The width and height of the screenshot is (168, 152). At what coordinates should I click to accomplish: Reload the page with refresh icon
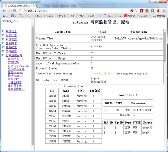pyautogui.click(x=15, y=11)
